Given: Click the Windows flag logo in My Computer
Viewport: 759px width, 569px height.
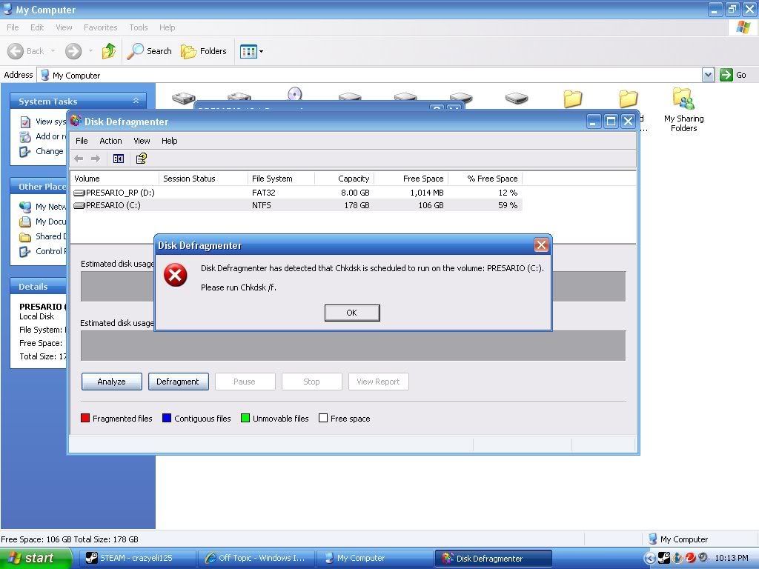Looking at the screenshot, I should (743, 27).
